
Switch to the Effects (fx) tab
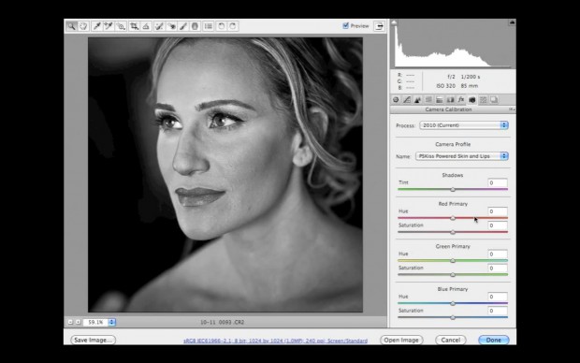(461, 99)
